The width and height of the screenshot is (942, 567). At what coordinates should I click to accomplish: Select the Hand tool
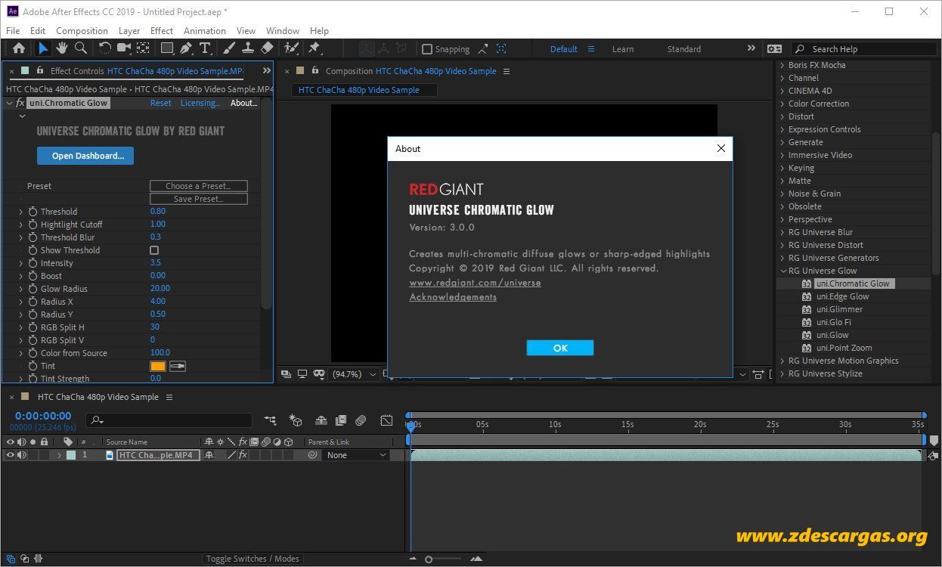point(62,48)
